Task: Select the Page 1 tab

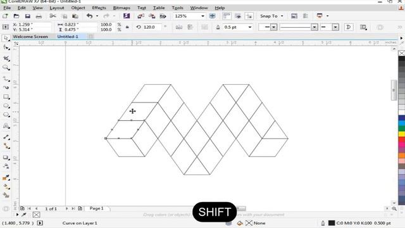Action: click(x=97, y=208)
